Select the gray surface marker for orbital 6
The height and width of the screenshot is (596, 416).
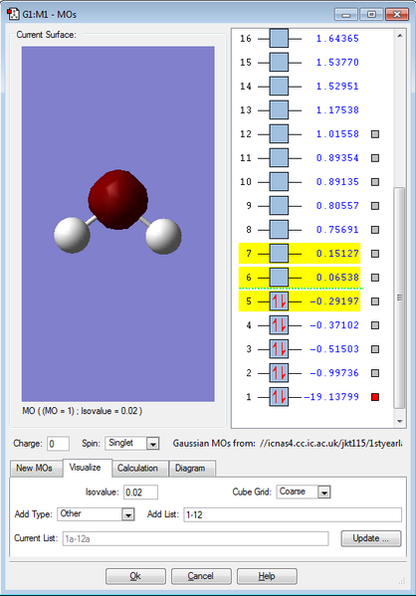[x=375, y=278]
